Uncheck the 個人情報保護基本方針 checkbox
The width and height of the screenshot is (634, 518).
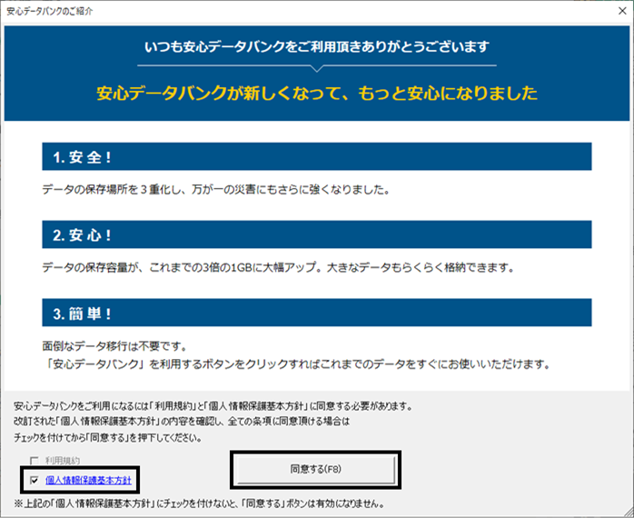(35, 481)
